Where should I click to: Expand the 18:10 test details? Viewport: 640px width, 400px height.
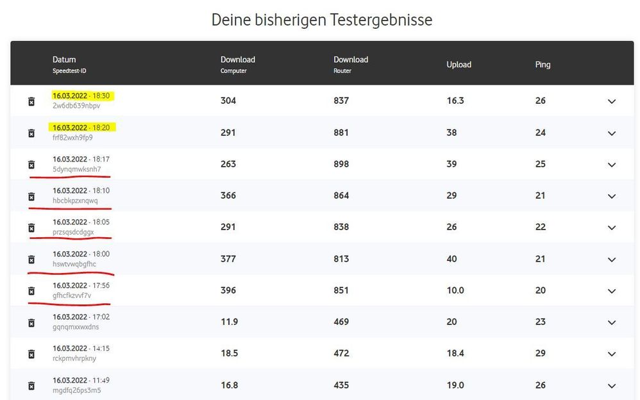tap(611, 196)
